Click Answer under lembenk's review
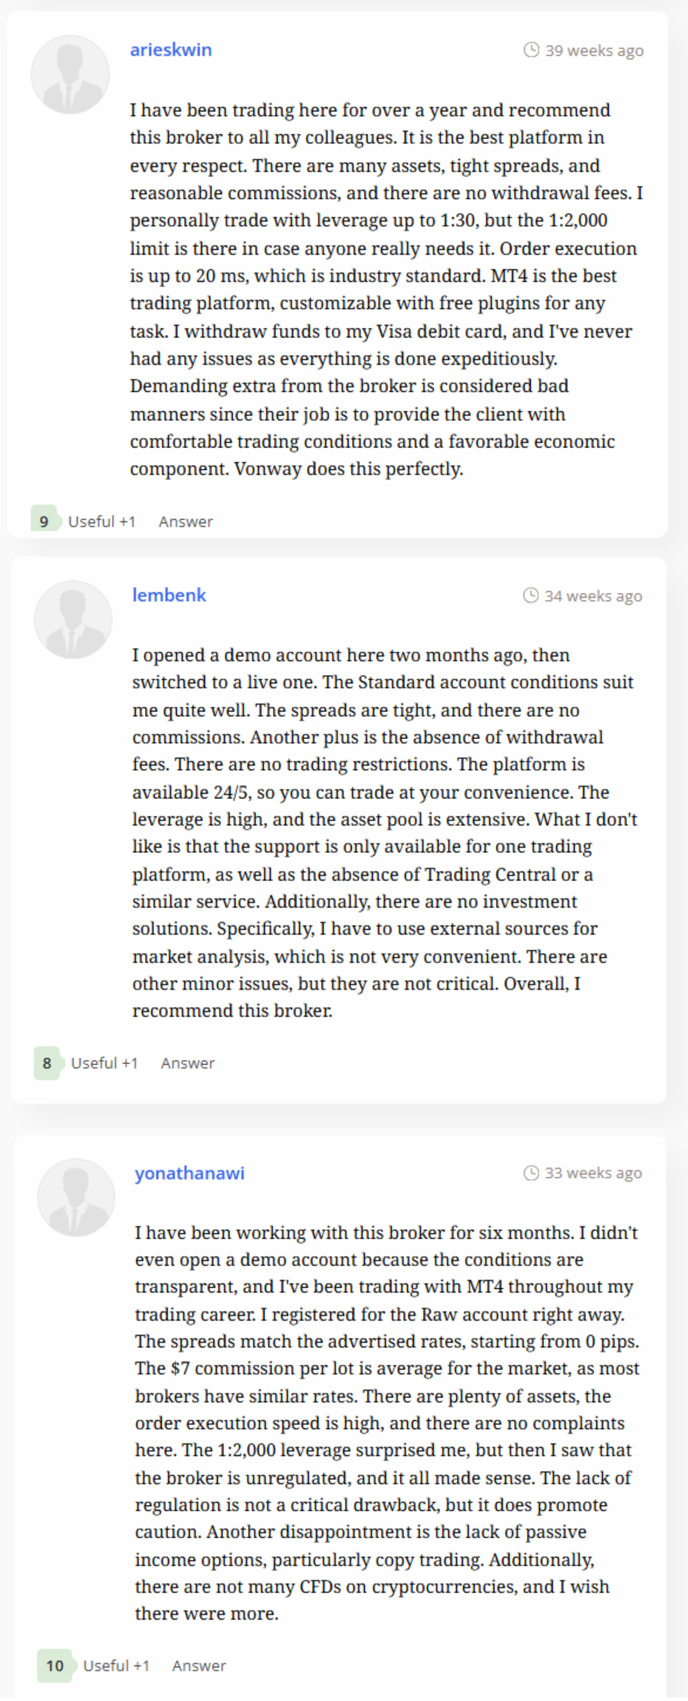This screenshot has height=1701, width=688. pyautogui.click(x=188, y=1063)
